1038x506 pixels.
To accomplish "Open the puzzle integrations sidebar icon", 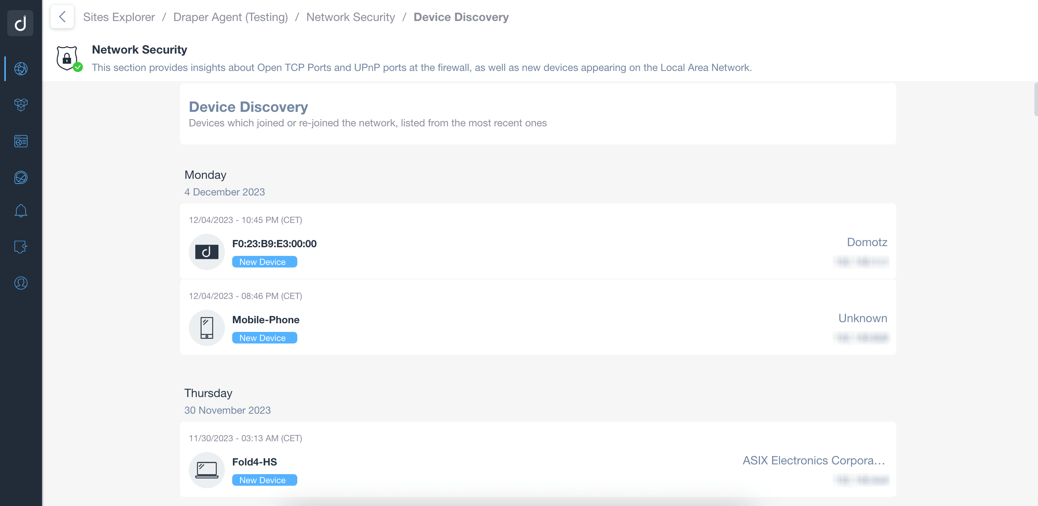I will (21, 247).
